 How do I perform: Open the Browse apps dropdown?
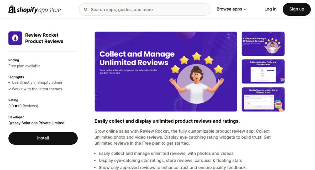click(229, 9)
